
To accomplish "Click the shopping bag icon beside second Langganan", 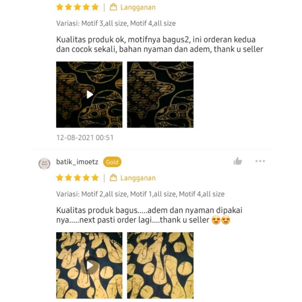I will 113,178.
